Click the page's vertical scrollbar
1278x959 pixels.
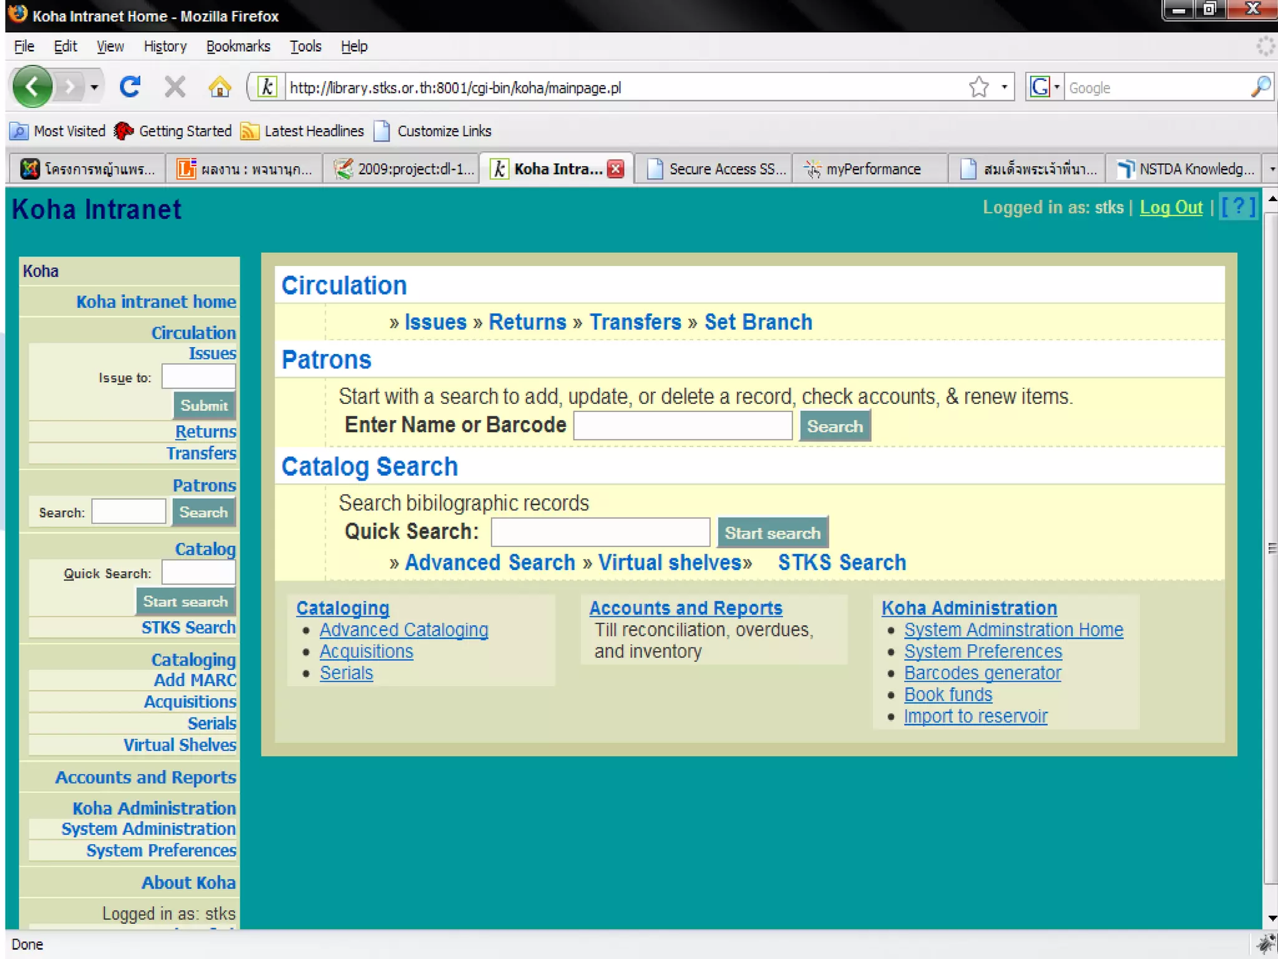point(1271,549)
